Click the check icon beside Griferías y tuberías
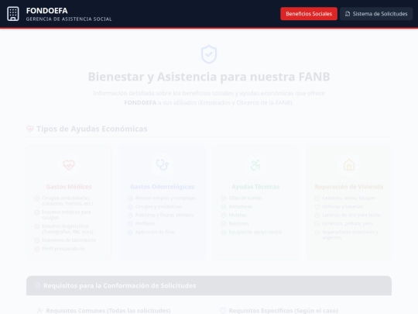This screenshot has width=418, height=314. click(317, 207)
